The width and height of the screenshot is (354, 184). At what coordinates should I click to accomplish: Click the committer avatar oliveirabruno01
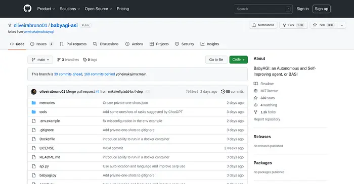point(34,92)
